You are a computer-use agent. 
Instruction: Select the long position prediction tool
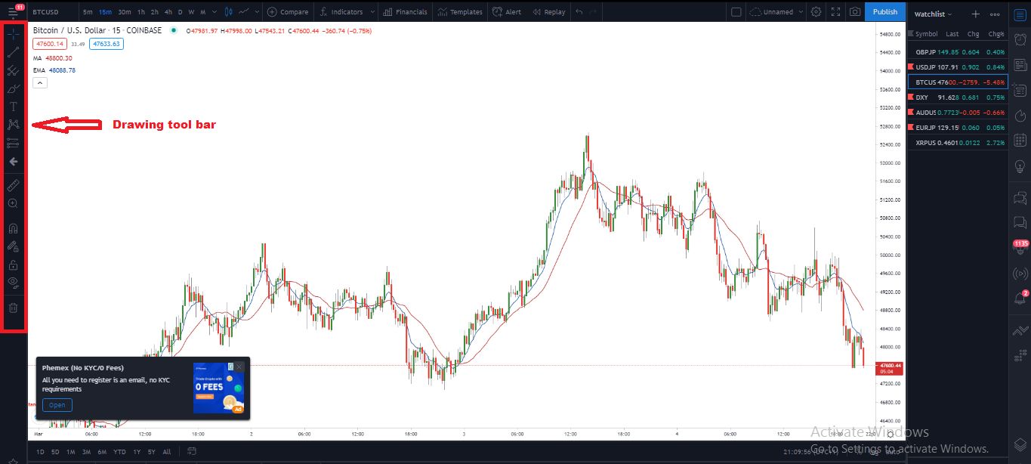pyautogui.click(x=13, y=143)
